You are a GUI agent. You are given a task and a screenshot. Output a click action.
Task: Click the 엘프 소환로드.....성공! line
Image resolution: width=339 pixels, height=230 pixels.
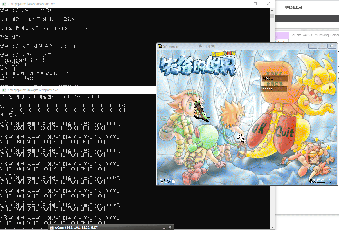(x=26, y=10)
